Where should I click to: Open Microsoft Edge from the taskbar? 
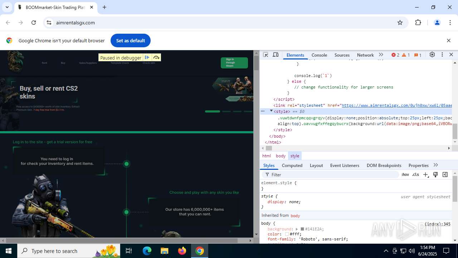[147, 251]
